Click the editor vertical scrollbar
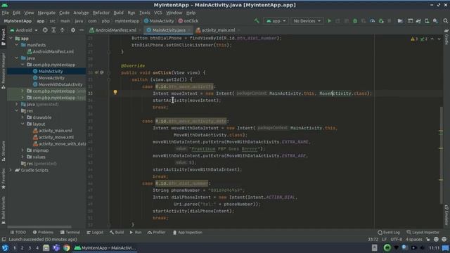Image resolution: width=450 pixels, height=253 pixels. (x=441, y=155)
